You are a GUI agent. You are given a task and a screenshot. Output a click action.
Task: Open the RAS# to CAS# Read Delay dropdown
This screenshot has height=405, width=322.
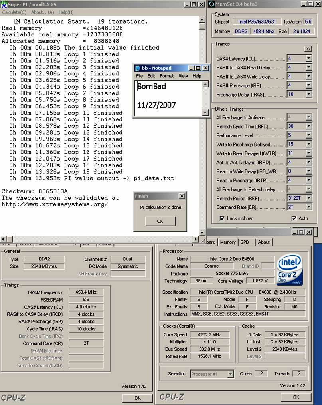(x=309, y=67)
